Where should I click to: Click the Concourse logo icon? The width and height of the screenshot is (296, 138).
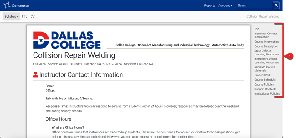pyautogui.click(x=7, y=6)
